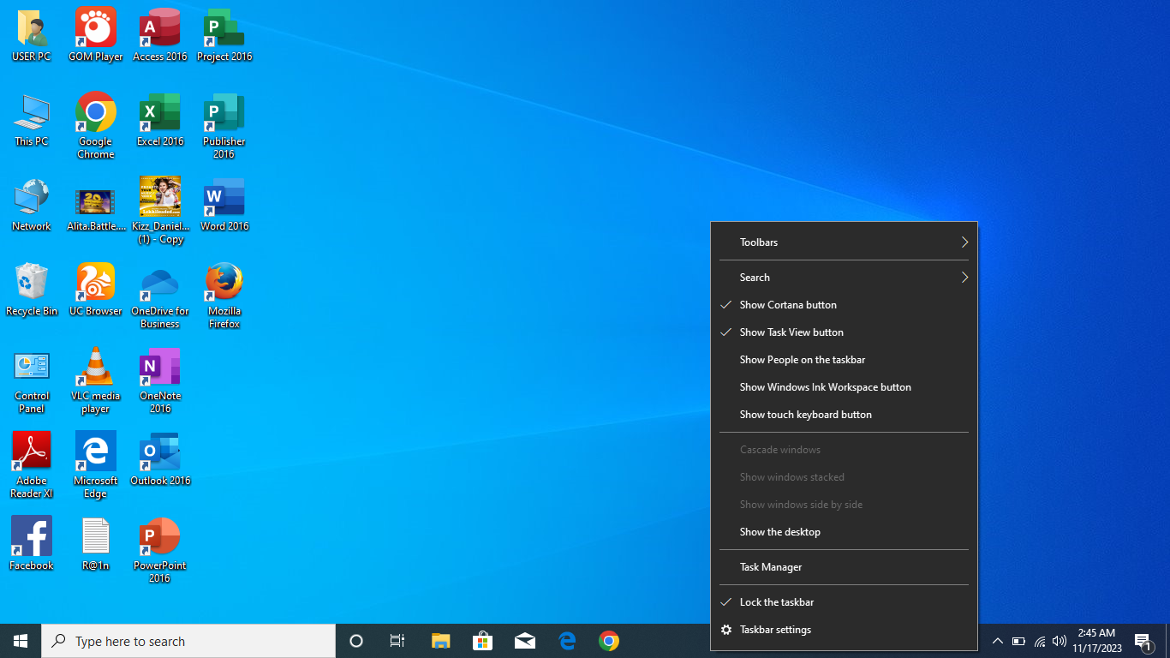Viewport: 1170px width, 658px height.
Task: Open the Task View taskbar button
Action: [397, 641]
